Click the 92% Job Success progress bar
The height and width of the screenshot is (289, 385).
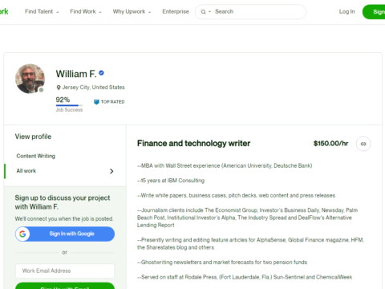tap(69, 105)
